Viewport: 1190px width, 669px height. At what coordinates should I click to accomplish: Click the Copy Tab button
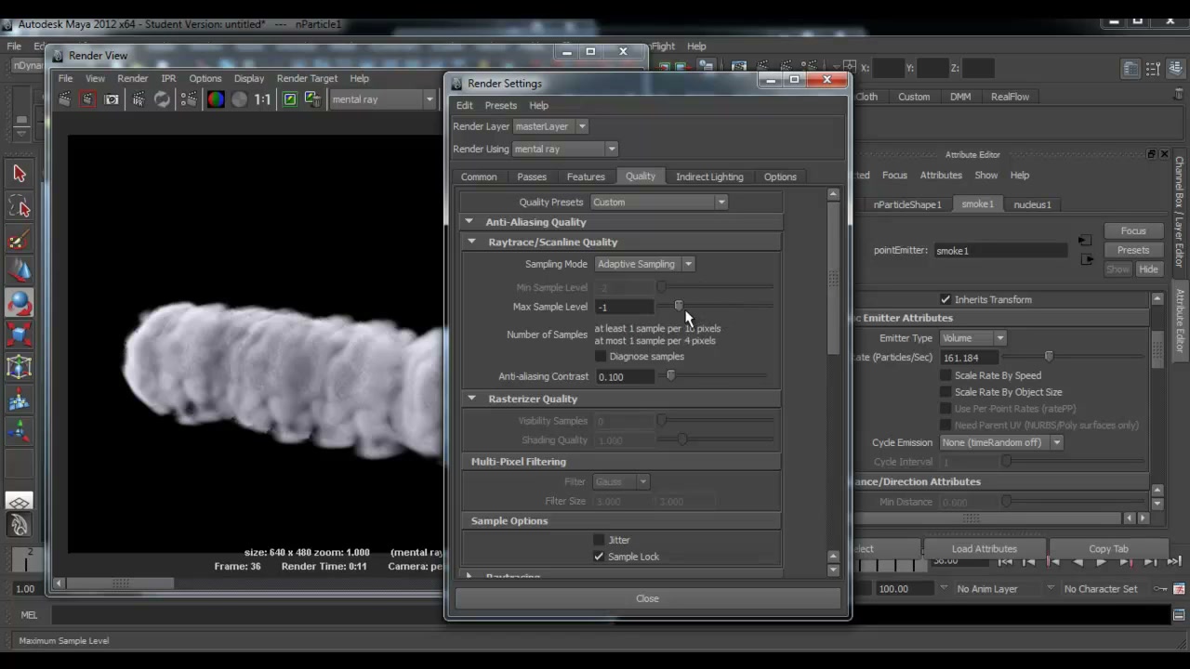click(x=1108, y=549)
